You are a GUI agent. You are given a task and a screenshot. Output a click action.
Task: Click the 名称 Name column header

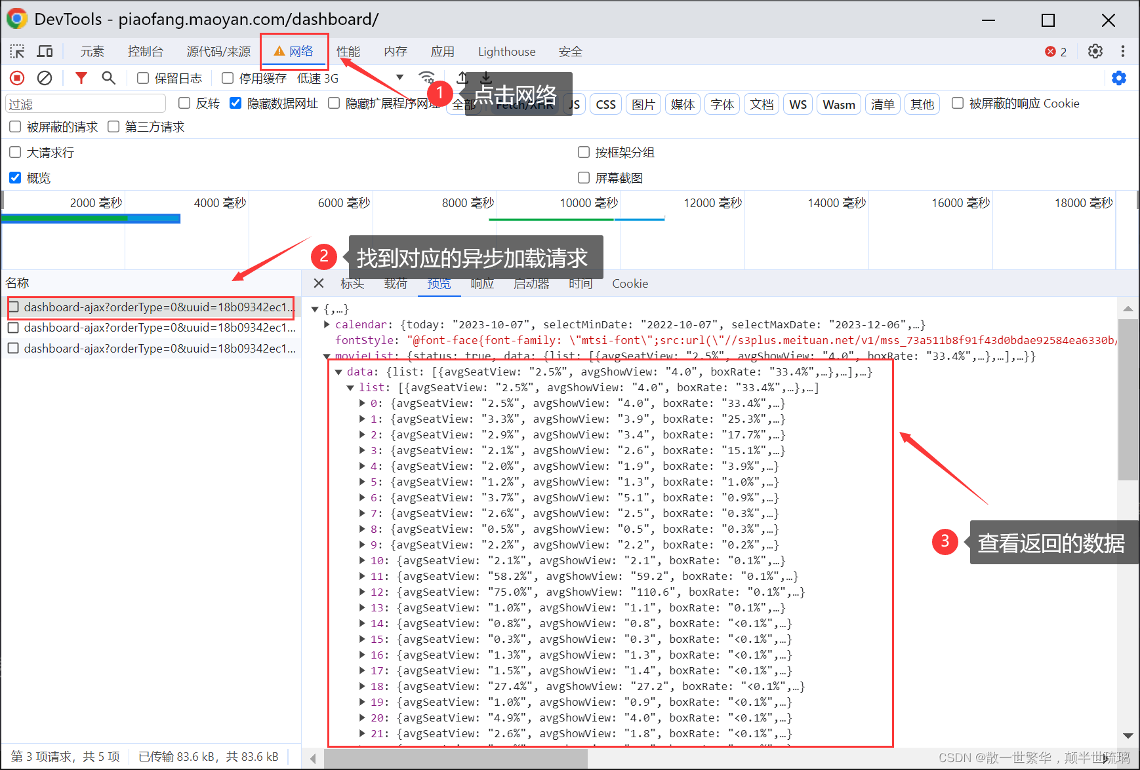[18, 282]
